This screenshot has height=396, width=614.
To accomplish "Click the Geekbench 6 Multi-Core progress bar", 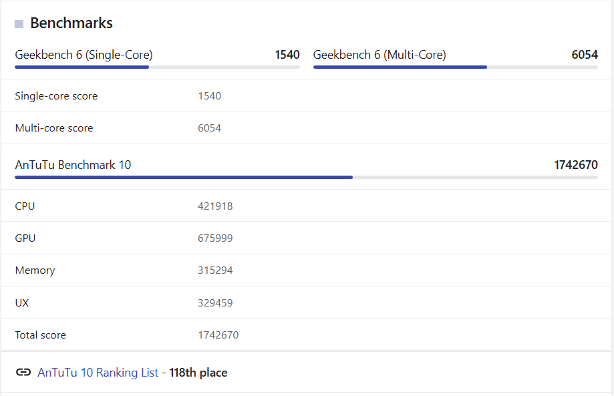I will (x=456, y=67).
